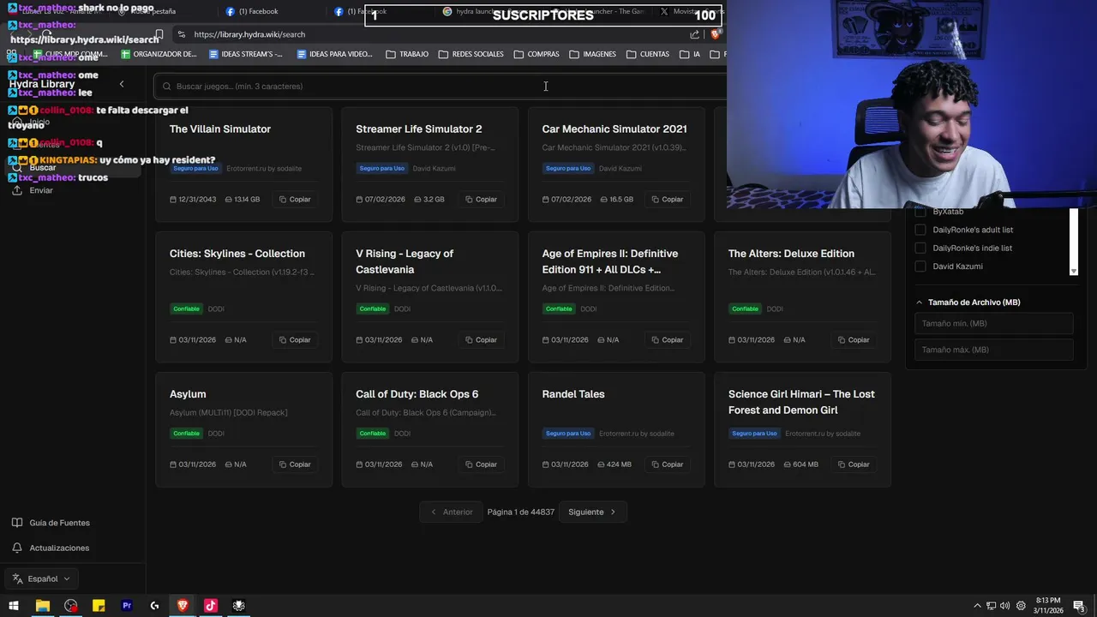Open the Español language dropdown
Image resolution: width=1097 pixels, height=617 pixels.
pyautogui.click(x=40, y=578)
